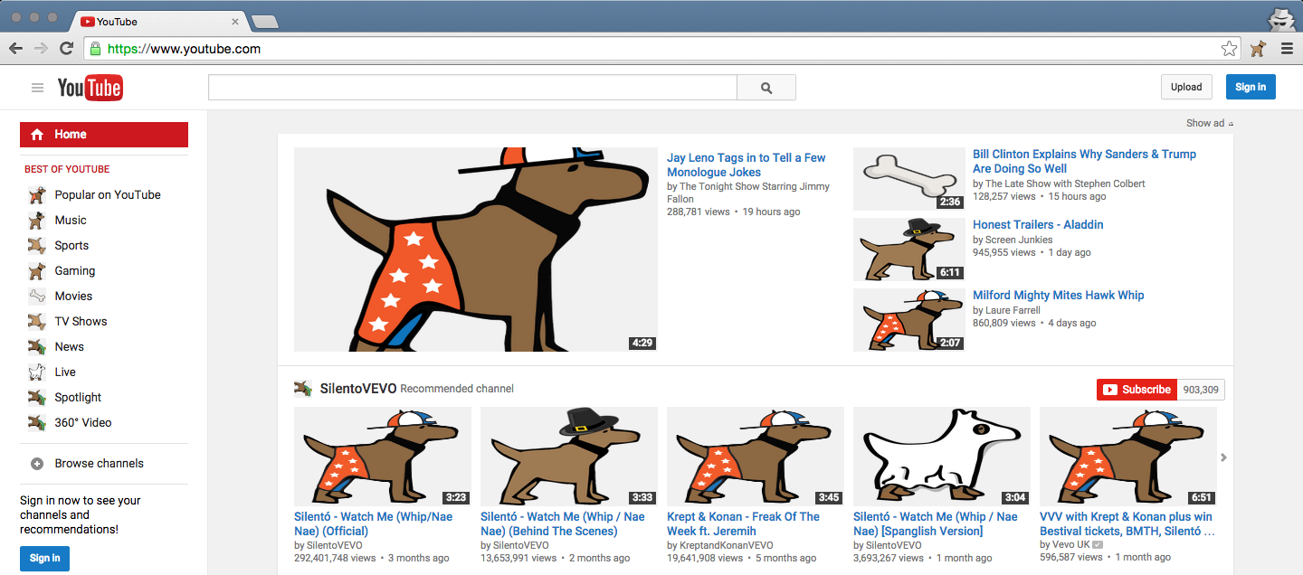Reload the page with refresh icon
The image size is (1303, 575).
point(66,49)
